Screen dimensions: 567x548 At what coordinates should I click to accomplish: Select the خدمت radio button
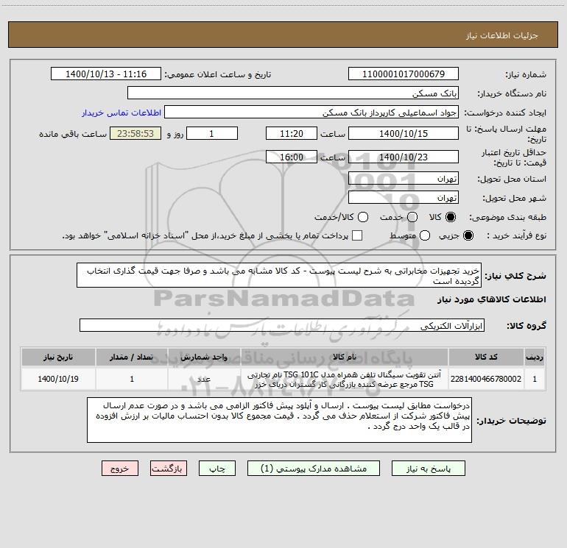click(x=412, y=217)
